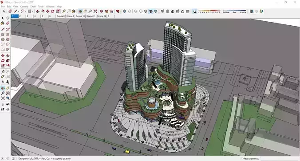Select the Make Component tool

(8, 18)
